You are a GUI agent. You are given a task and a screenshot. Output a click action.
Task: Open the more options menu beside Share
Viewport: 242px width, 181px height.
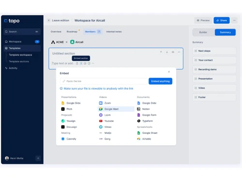tap(234, 20)
